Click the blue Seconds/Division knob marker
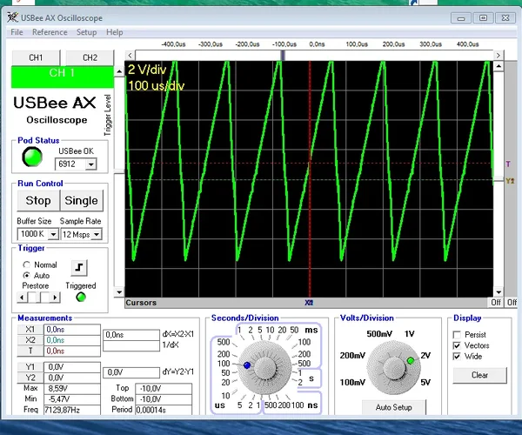 [247, 365]
